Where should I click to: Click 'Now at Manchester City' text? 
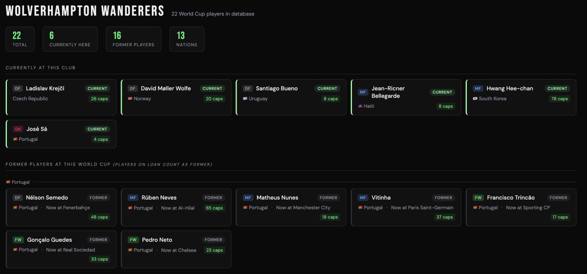(x=303, y=207)
